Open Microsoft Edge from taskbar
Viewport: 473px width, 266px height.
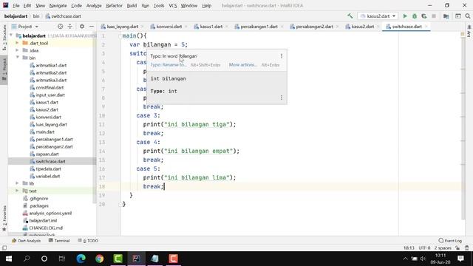[81, 259]
